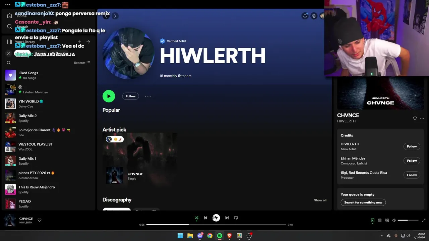
Task: Open notifications bell icon
Action: coord(305,16)
